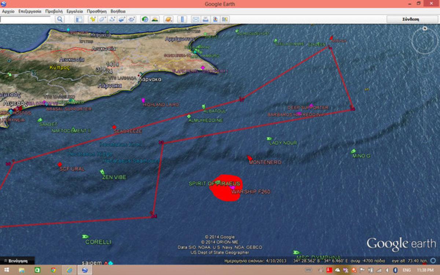Click the ALBATOUL ship marker
The image size is (440, 275).
(x=203, y=107)
